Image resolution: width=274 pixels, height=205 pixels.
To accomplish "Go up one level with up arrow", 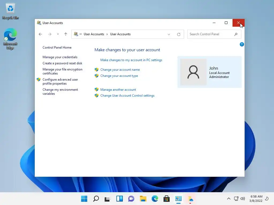I will [x=66, y=34].
